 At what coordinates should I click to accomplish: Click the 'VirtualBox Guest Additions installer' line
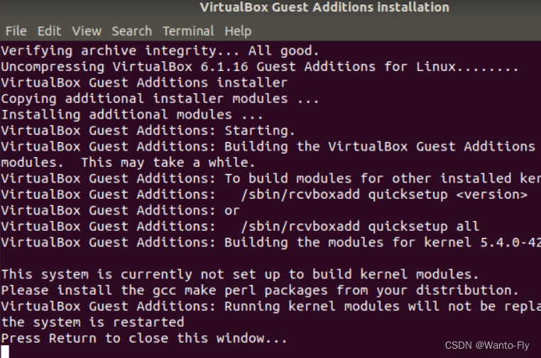(x=144, y=83)
